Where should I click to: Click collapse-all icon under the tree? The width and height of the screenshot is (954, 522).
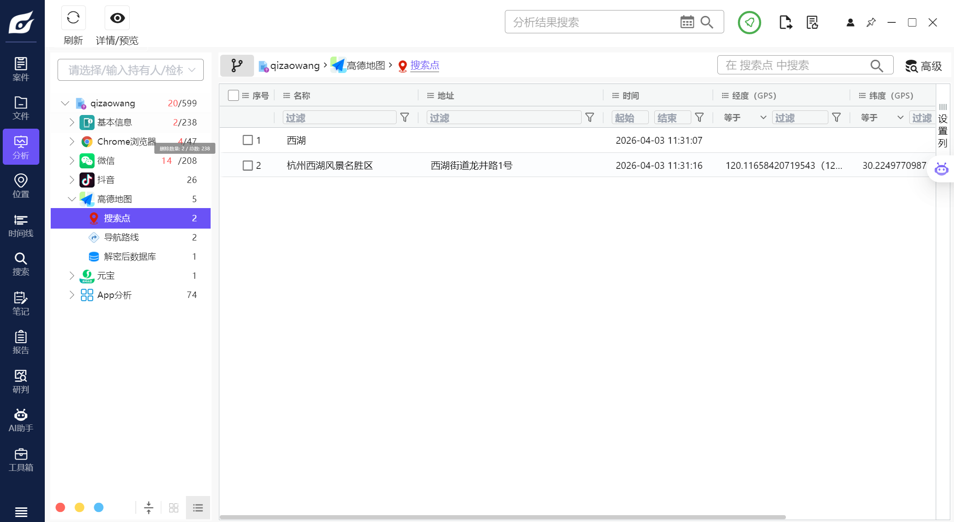tap(148, 507)
